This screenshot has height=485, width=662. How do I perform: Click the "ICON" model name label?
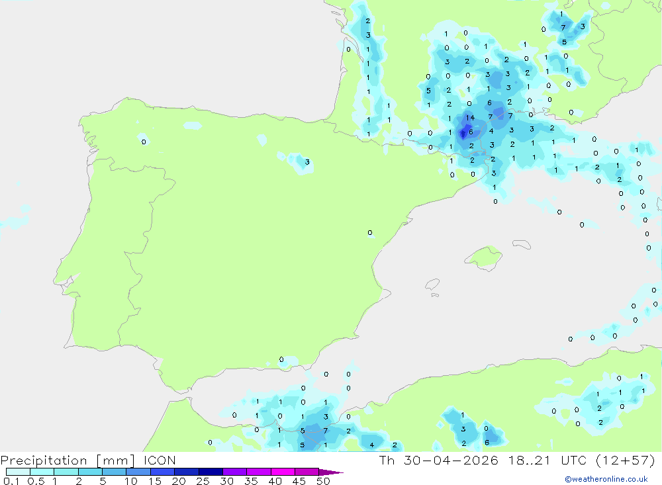(160, 460)
